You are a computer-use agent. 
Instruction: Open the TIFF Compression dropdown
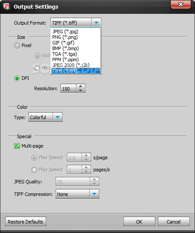pyautogui.click(x=77, y=194)
